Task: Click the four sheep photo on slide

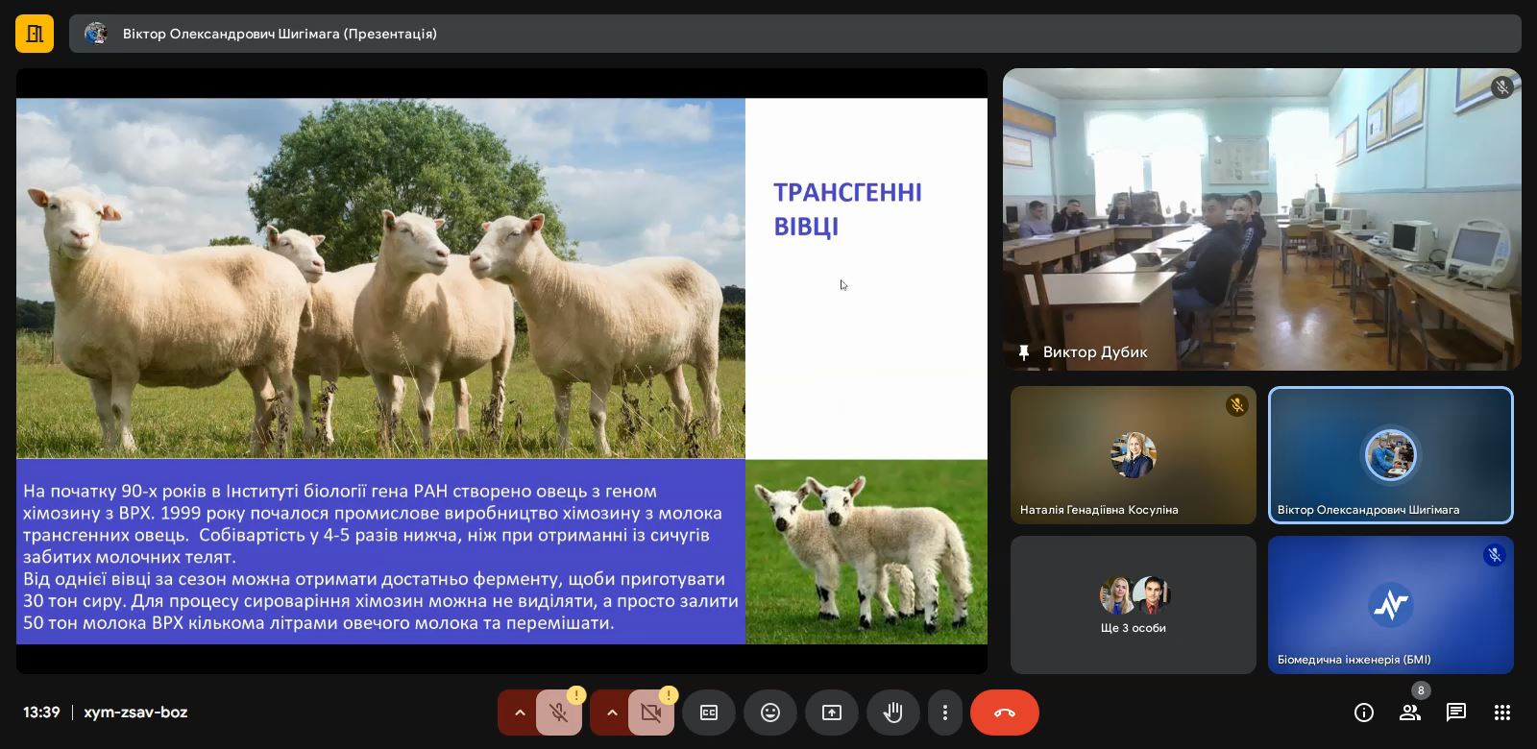Action: [x=380, y=278]
